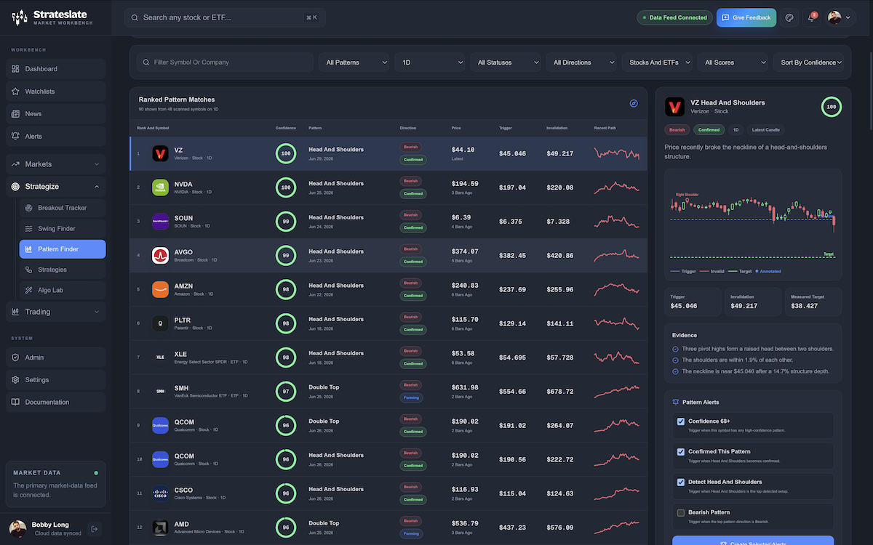Collapse the Strategize section

click(55, 187)
